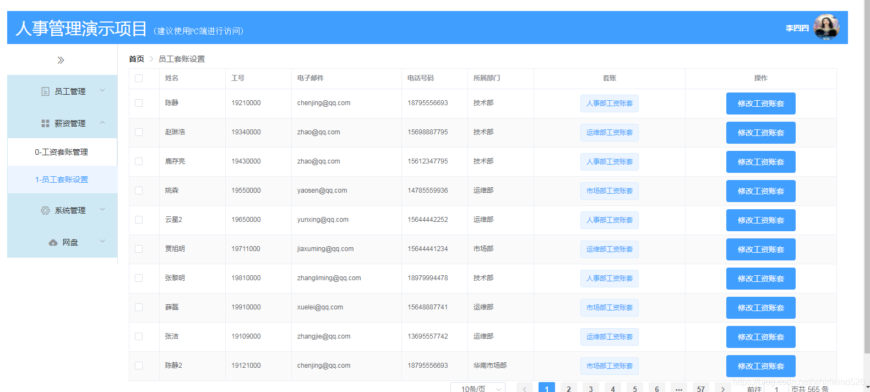870x392 pixels.
Task: Collapse the 薪资管理 menu chevron
Action: (x=102, y=122)
